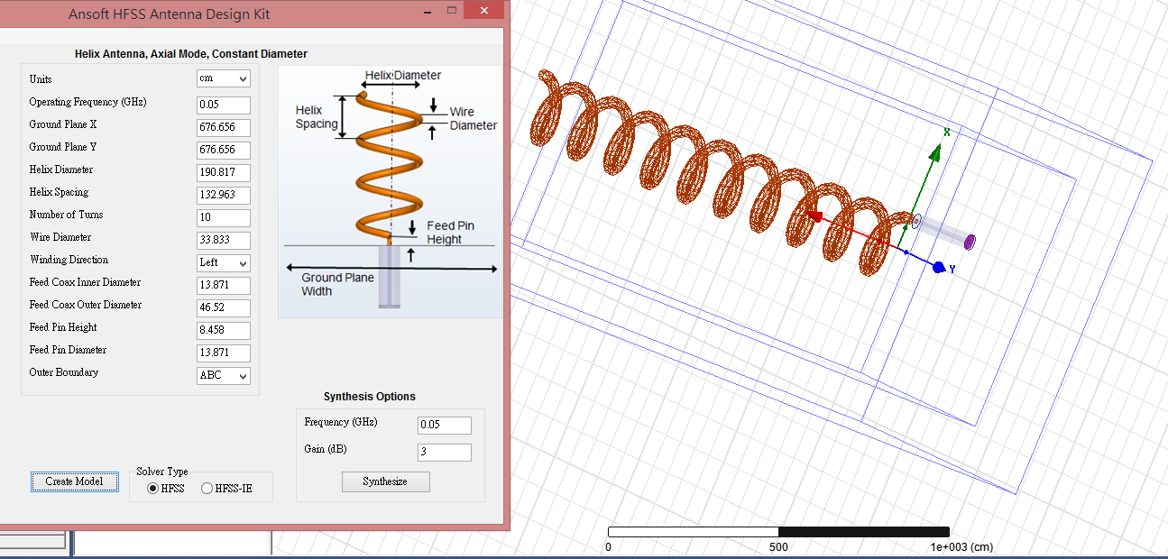1168x559 pixels.
Task: Edit the Helix Spacing value field
Action: [224, 195]
